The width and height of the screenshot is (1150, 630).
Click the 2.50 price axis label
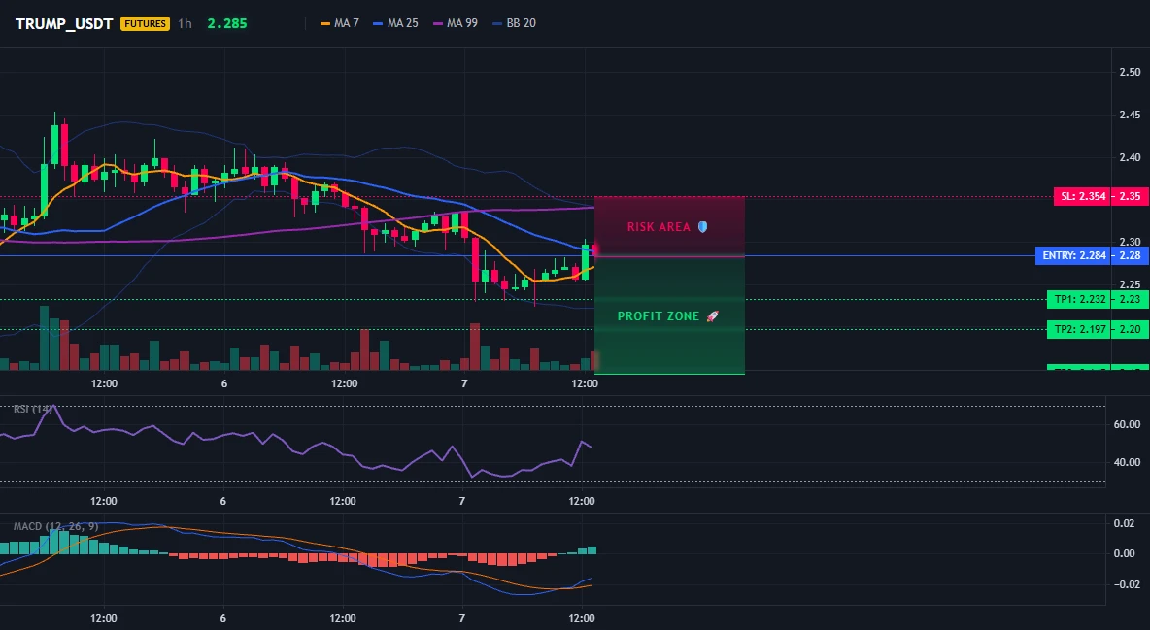coord(1130,72)
